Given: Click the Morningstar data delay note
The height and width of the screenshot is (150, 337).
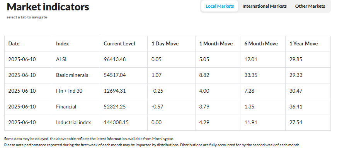Looking at the screenshot, I should pyautogui.click(x=89, y=139).
